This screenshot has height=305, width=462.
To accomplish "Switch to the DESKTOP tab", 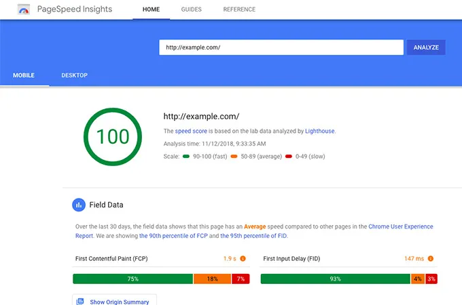I will click(74, 75).
